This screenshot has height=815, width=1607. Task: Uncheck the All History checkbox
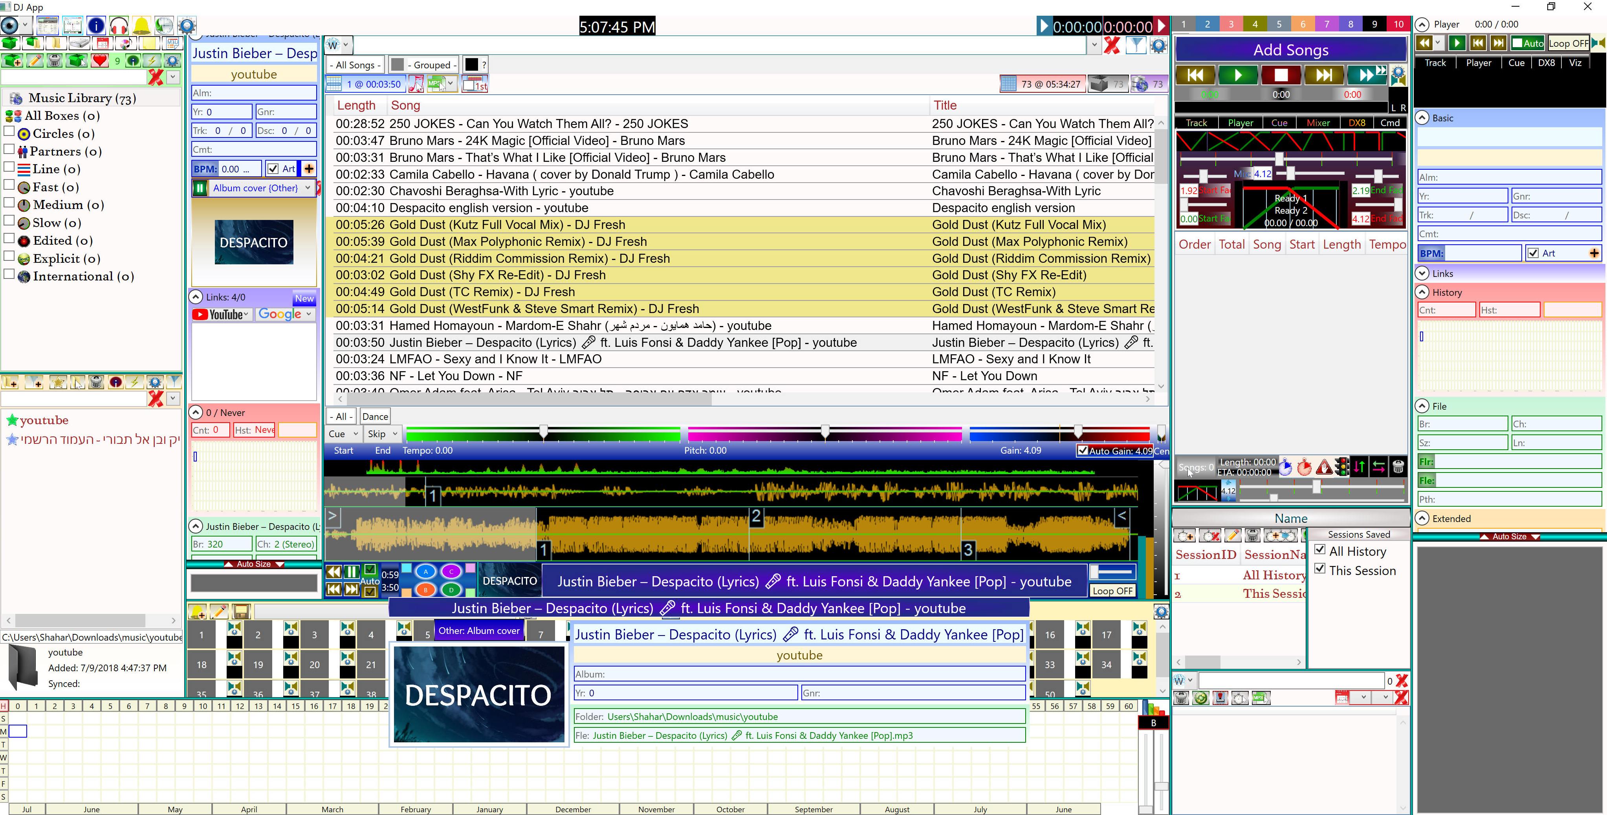click(1320, 550)
